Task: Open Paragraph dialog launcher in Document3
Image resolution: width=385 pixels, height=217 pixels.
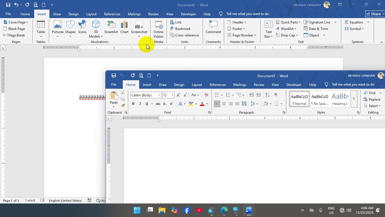Action: pos(284,113)
